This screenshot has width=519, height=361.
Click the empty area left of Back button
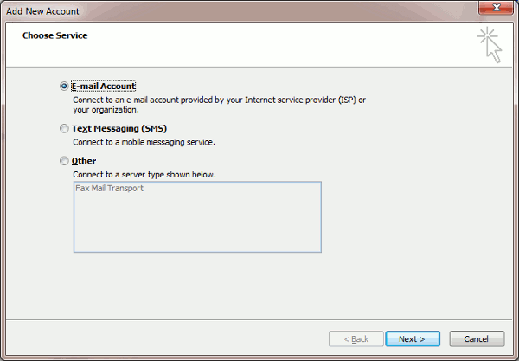pyautogui.click(x=173, y=338)
